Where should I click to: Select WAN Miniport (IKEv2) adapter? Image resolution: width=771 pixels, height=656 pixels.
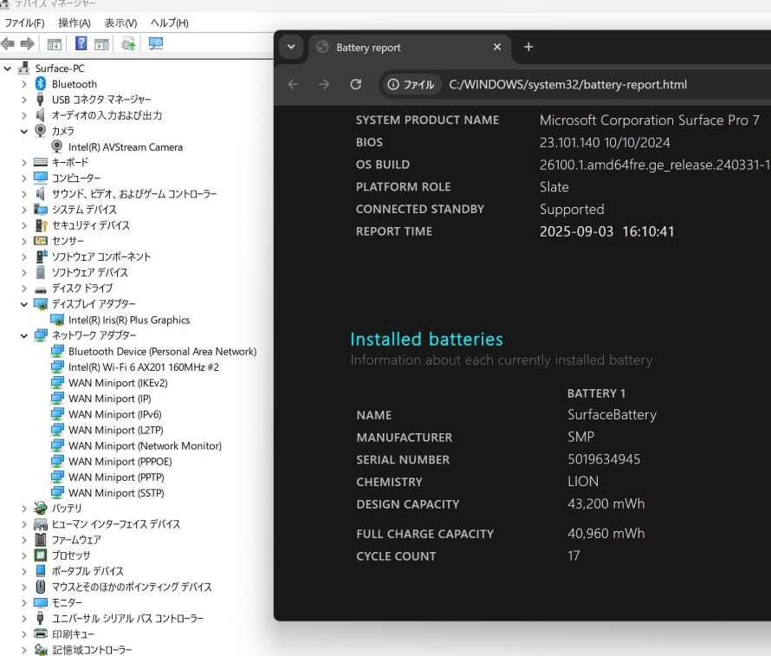[118, 383]
